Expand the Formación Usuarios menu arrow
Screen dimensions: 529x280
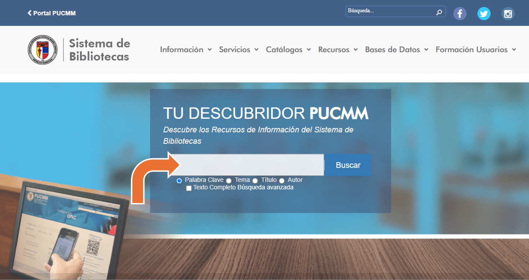pos(514,50)
